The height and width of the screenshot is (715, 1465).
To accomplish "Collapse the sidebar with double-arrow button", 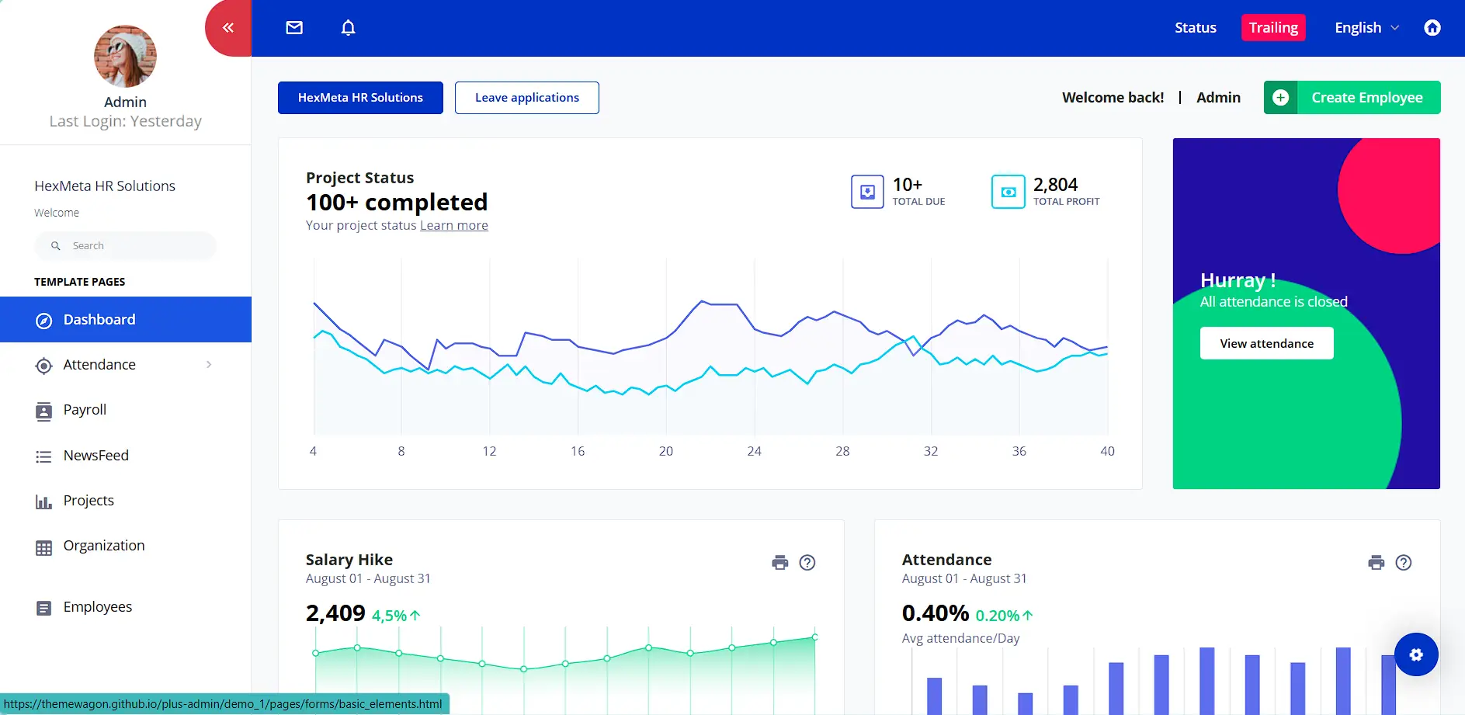I will click(227, 28).
